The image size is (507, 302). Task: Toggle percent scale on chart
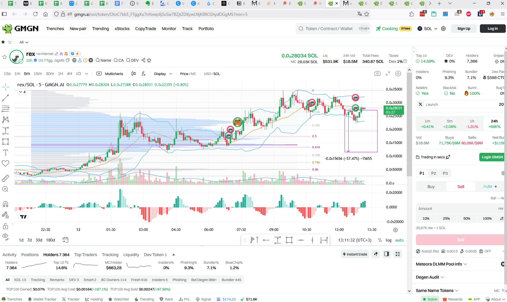click(x=380, y=240)
